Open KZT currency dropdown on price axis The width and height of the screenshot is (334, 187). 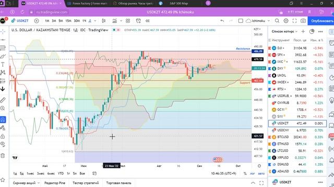click(x=257, y=29)
